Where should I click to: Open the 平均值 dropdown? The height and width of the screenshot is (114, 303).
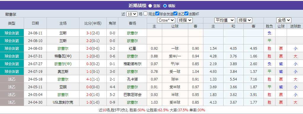tap(224, 20)
